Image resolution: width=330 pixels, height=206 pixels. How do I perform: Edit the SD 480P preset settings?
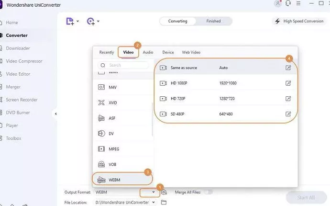click(288, 114)
